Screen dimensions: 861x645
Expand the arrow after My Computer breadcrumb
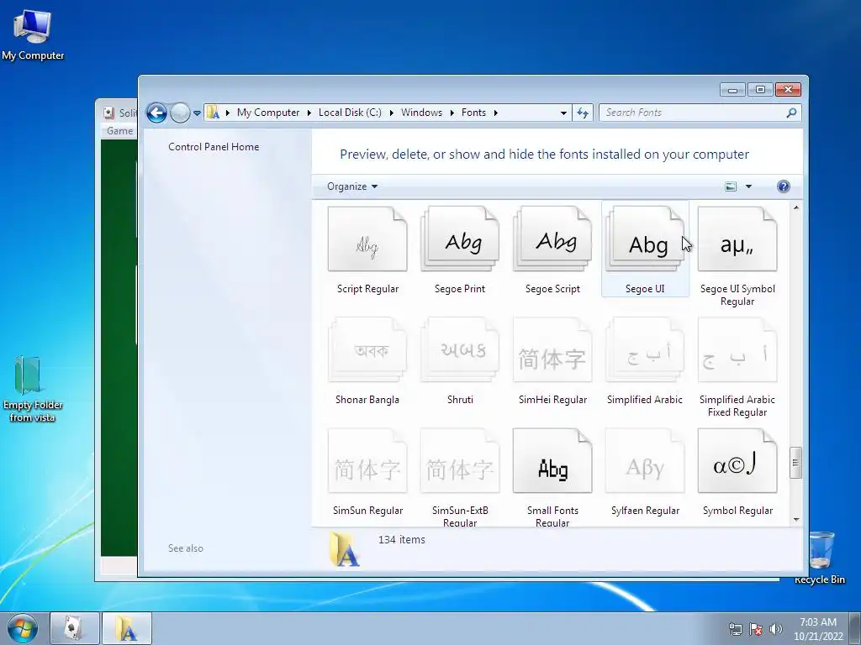pyautogui.click(x=309, y=113)
